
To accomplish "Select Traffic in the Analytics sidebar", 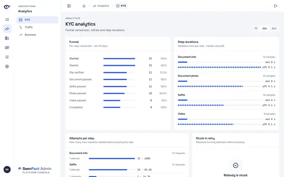I will 37,27.
